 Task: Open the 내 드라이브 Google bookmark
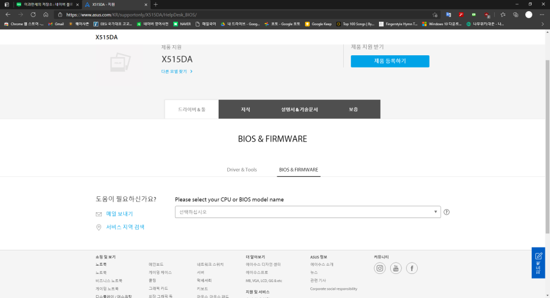(240, 24)
